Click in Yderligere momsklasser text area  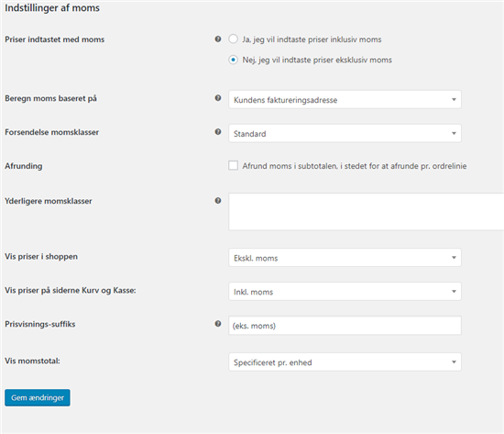click(x=367, y=212)
